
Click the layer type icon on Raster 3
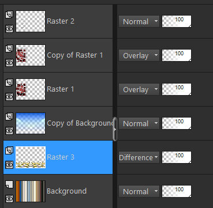9,150
